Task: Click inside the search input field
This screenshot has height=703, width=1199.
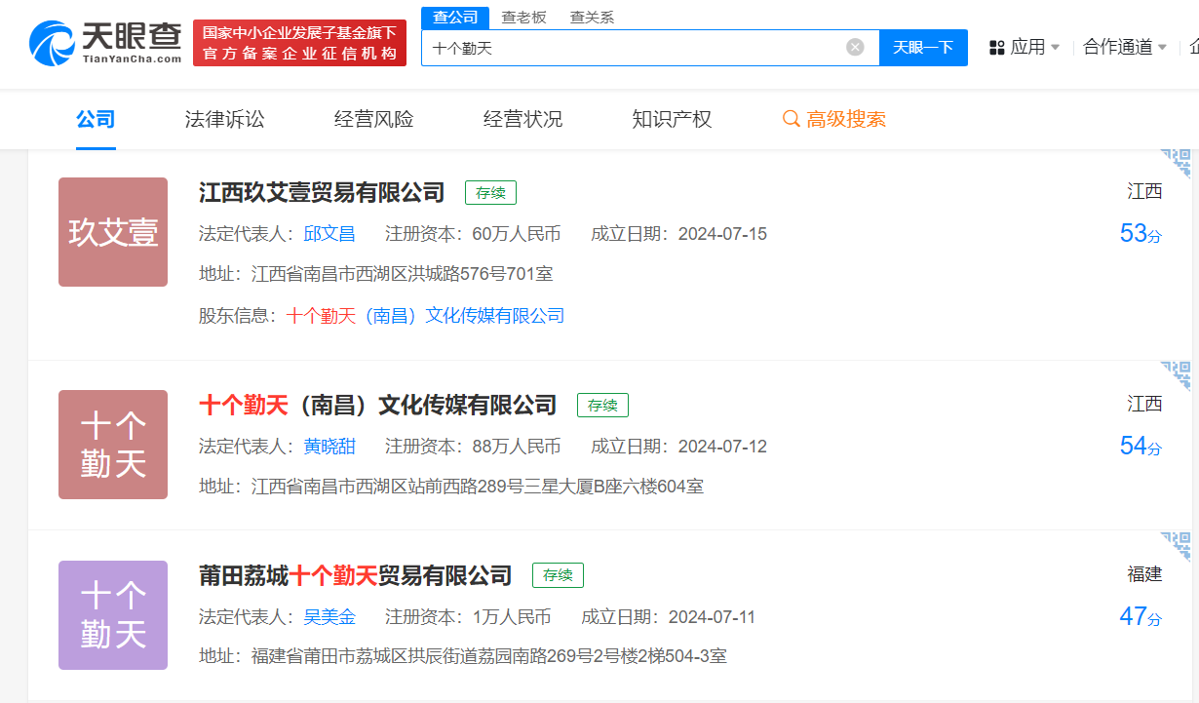Action: click(634, 47)
